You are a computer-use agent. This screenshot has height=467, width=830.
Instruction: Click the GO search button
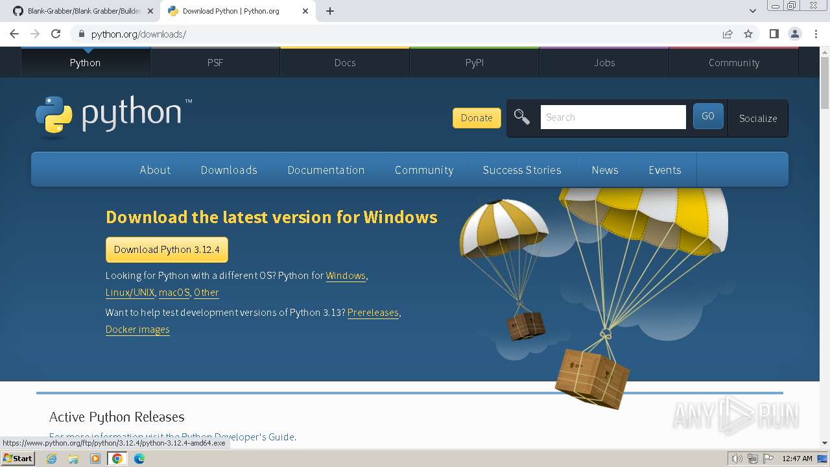[x=708, y=116]
